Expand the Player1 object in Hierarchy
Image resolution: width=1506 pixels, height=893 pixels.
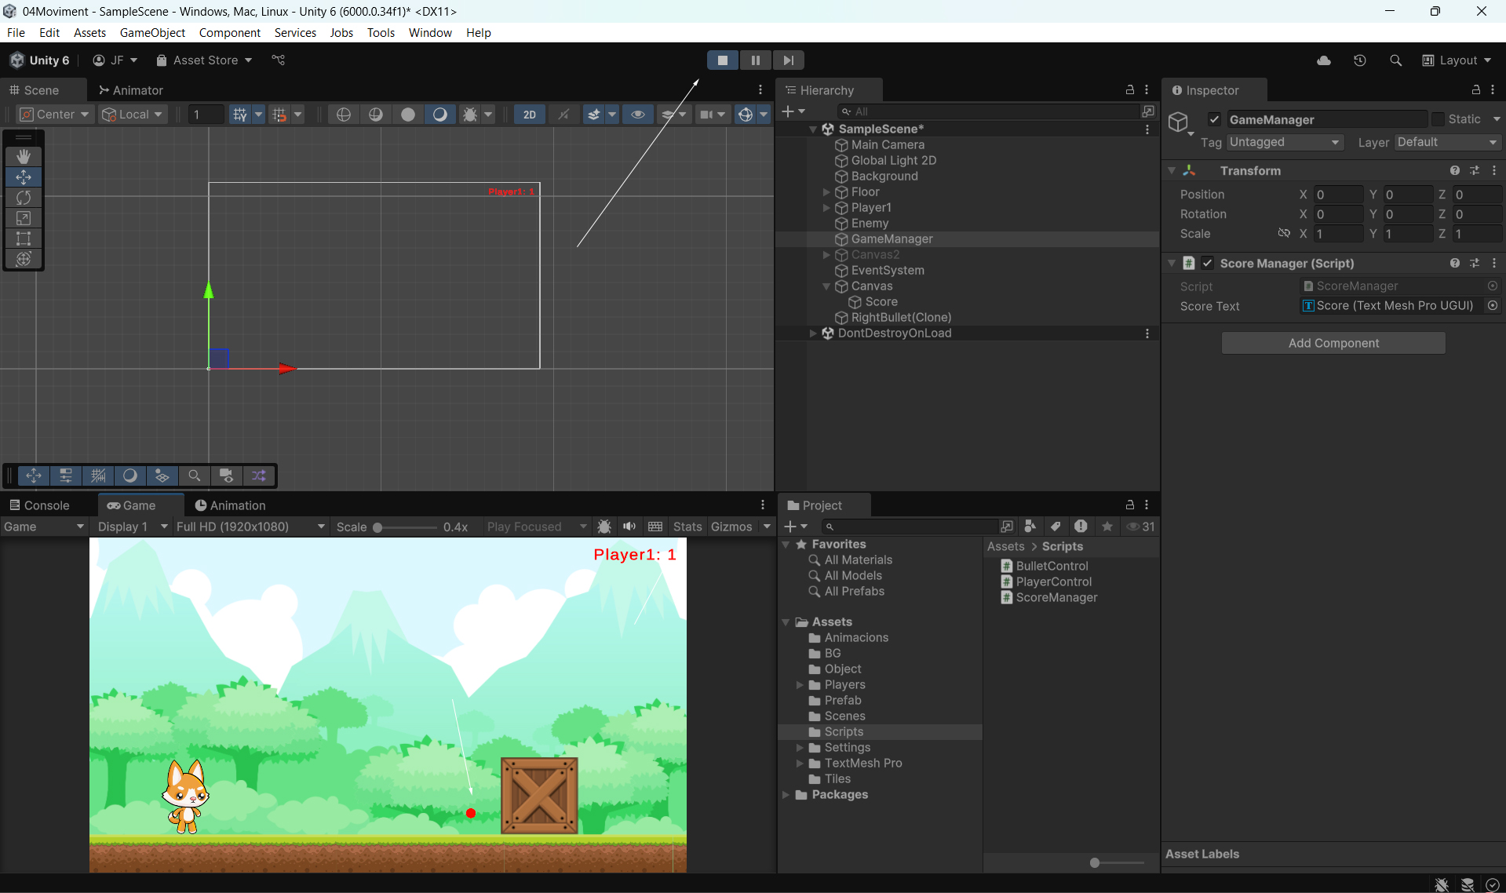(x=826, y=208)
